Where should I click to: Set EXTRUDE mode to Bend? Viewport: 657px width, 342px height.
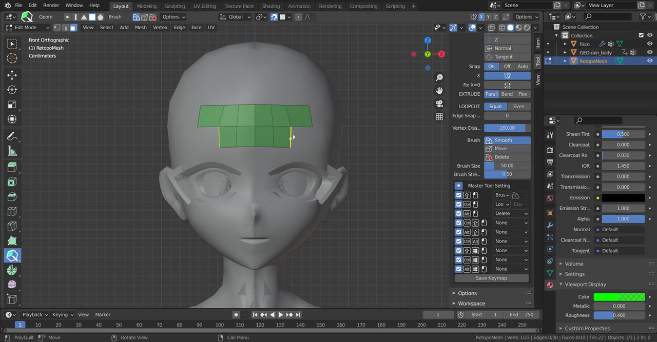coord(507,94)
